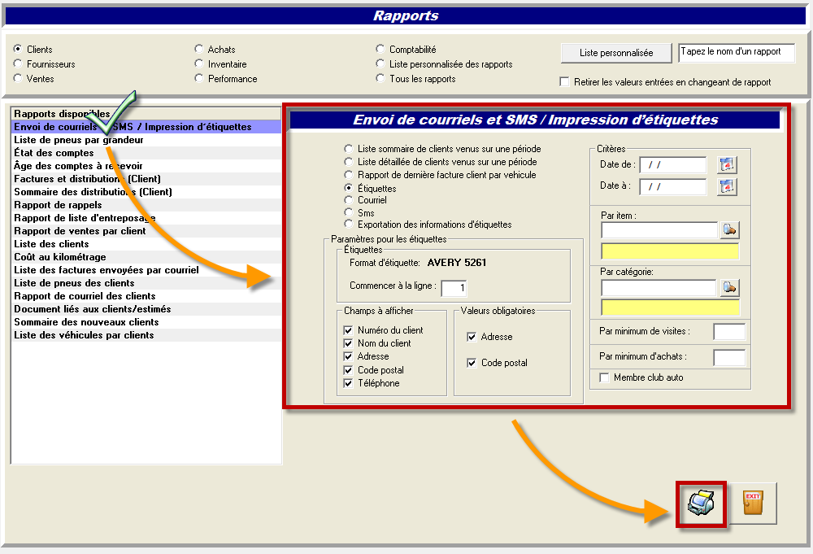Enable Membre club auto checkbox
Screen dimensions: 813x554
(x=604, y=377)
